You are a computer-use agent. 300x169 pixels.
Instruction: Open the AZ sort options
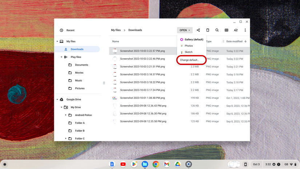pos(236,30)
